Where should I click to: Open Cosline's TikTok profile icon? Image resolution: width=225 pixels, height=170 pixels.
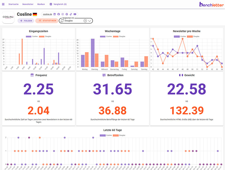[x=71, y=14]
